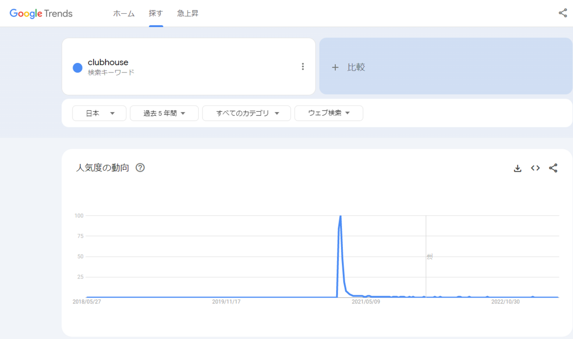Viewport: 573px width, 339px height.
Task: Open the Google Trends home logo
Action: pyautogui.click(x=41, y=13)
